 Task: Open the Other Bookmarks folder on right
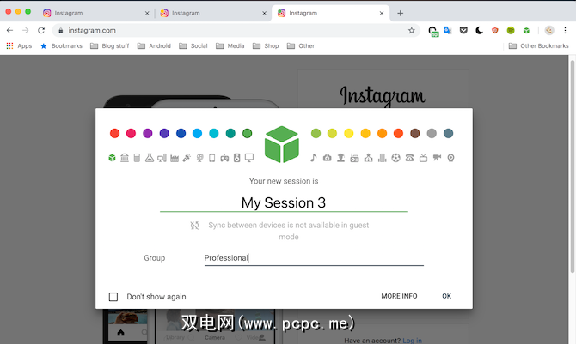(538, 45)
